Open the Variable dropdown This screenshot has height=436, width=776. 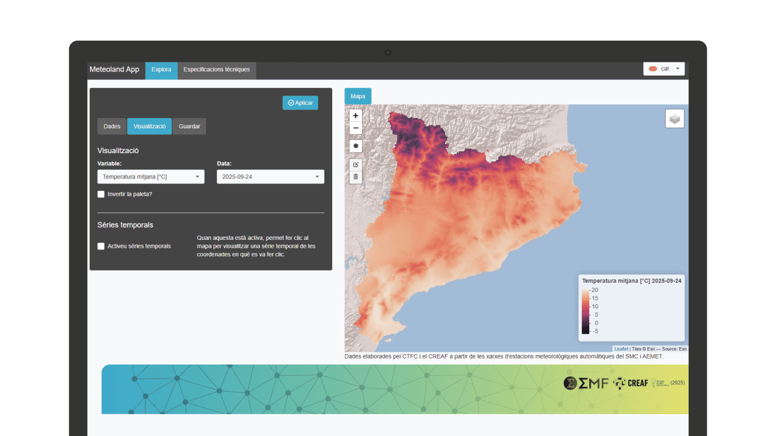click(150, 177)
